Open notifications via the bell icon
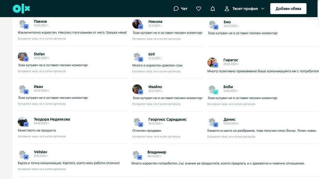319x179 pixels. tap(212, 9)
